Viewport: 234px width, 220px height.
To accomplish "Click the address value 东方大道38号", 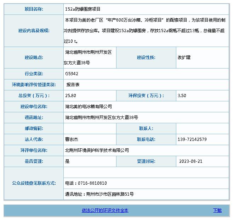I will pos(77,63).
